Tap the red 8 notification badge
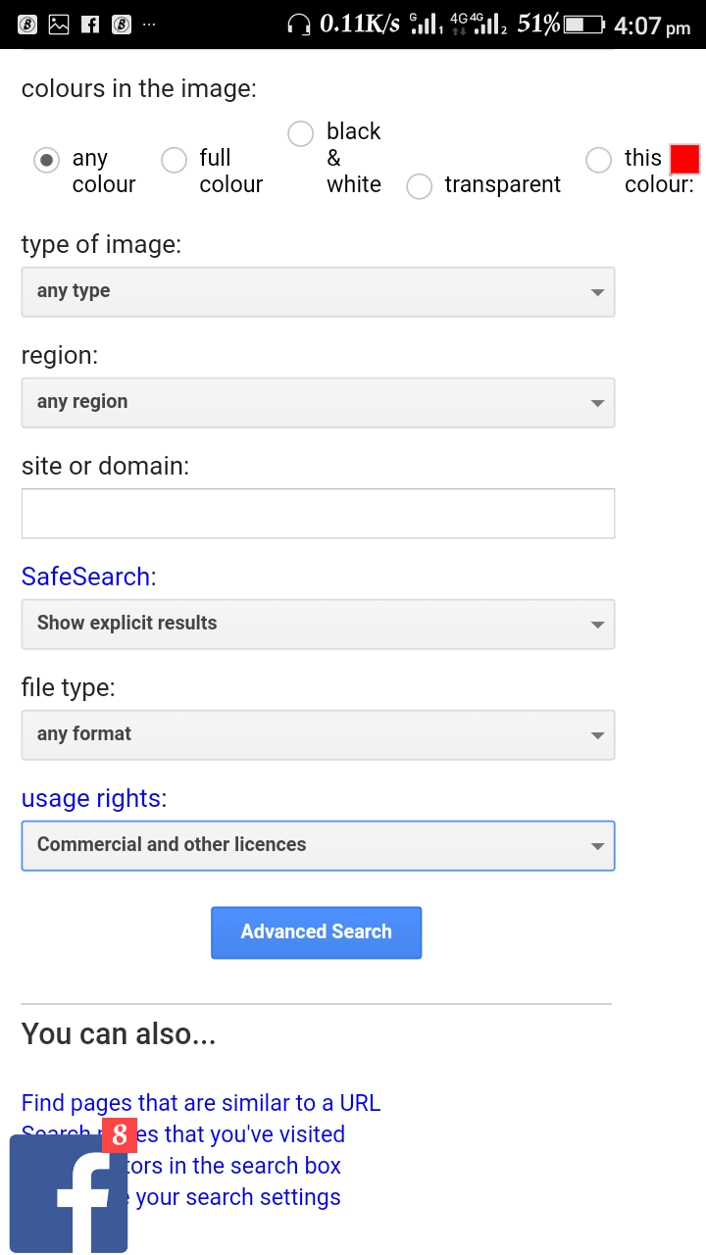 click(120, 1134)
